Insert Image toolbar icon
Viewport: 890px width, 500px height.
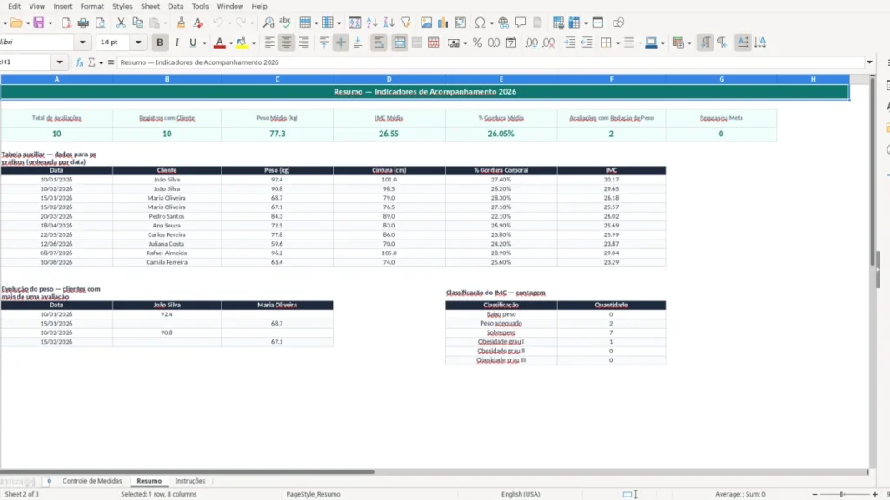pyautogui.click(x=426, y=23)
